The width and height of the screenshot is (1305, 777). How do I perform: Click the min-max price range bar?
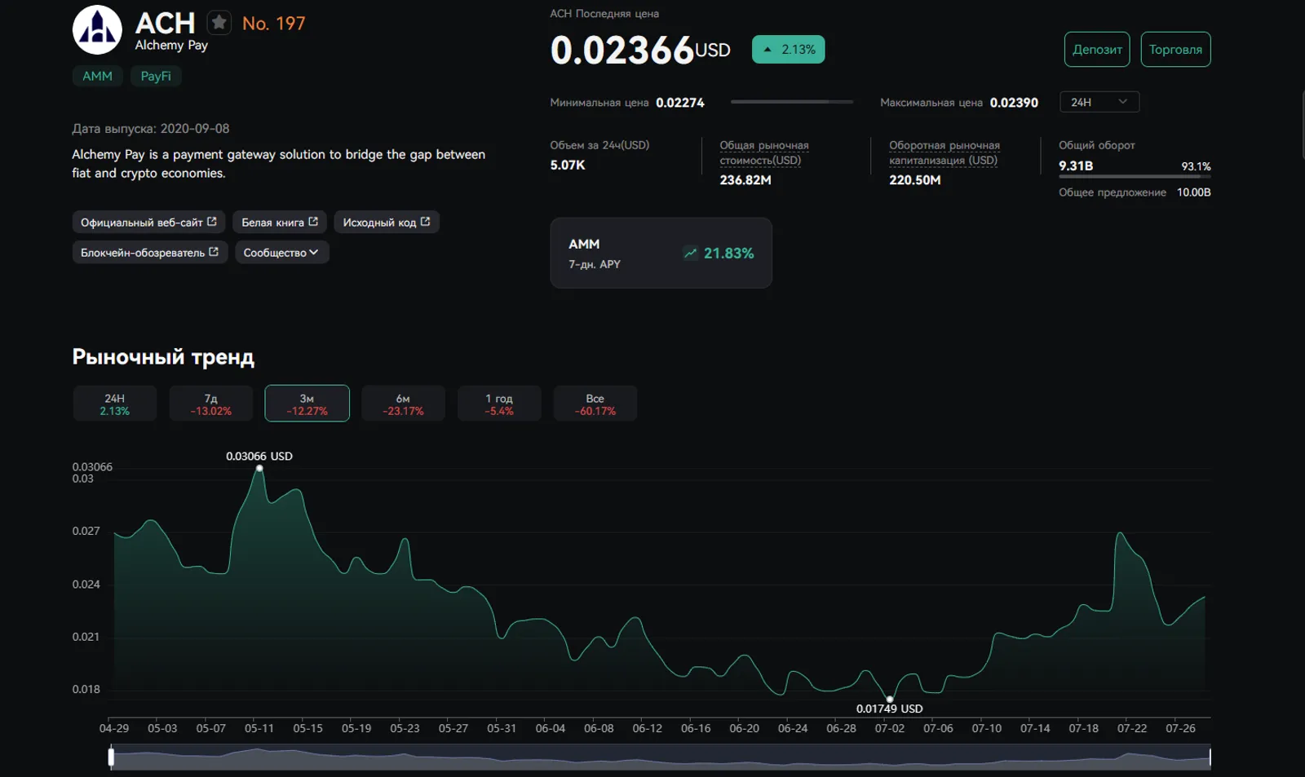coord(792,102)
